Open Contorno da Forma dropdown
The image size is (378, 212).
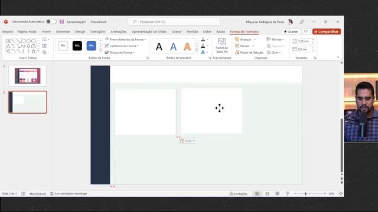(x=122, y=46)
